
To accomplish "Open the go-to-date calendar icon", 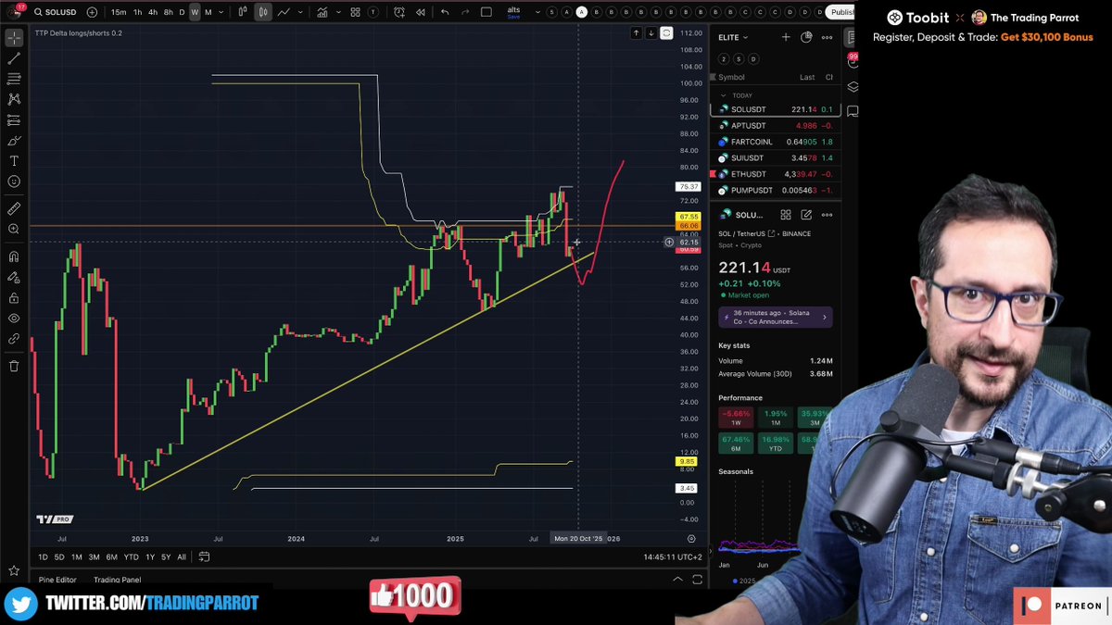I will (x=204, y=556).
